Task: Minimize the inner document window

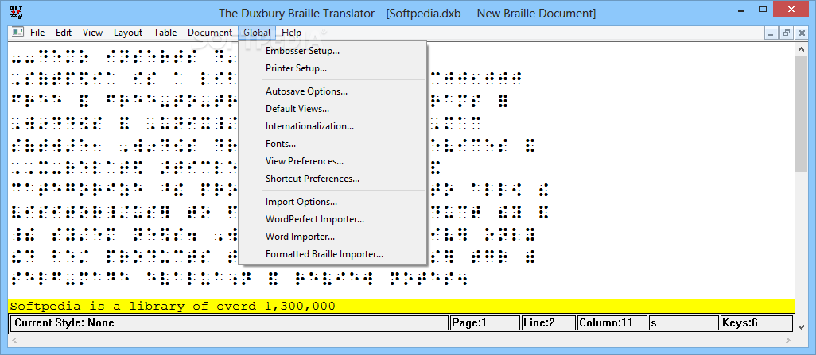Action: [771, 33]
